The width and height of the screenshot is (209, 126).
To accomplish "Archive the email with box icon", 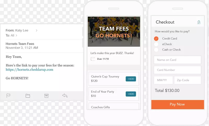I will click(x=47, y=96).
